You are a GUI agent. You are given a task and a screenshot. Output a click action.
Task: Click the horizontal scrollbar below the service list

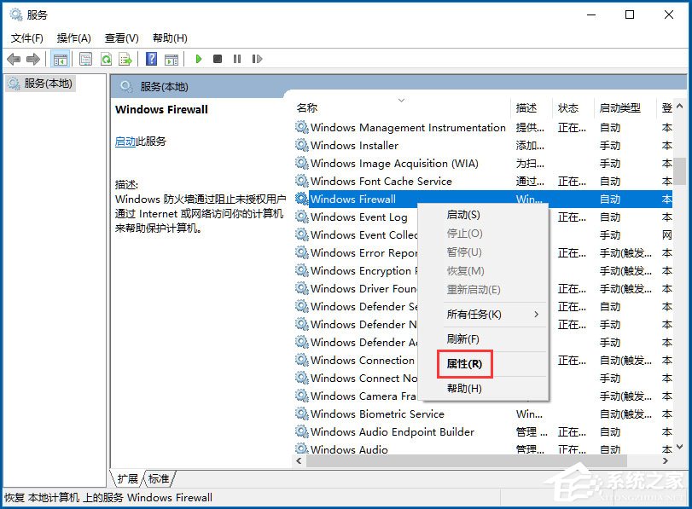(x=478, y=460)
